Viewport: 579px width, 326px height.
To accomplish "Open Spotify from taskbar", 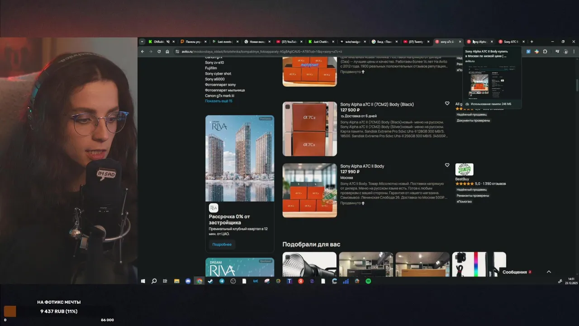I will (x=368, y=281).
